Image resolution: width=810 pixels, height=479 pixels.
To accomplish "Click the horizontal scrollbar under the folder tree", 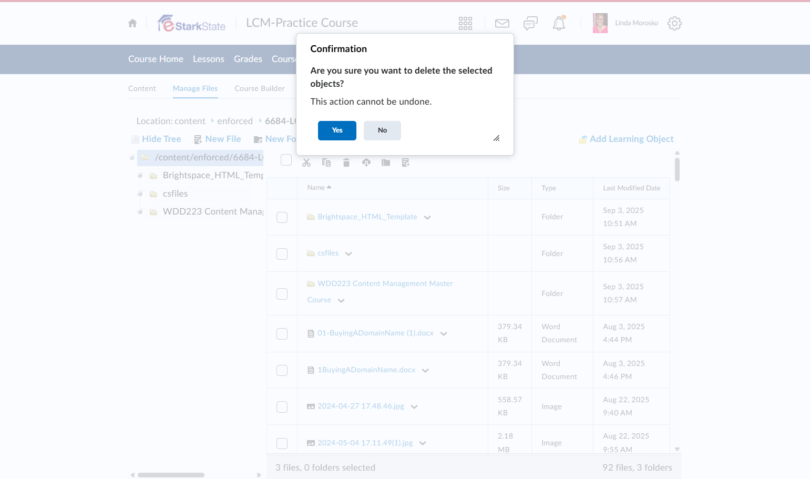I will [x=171, y=475].
